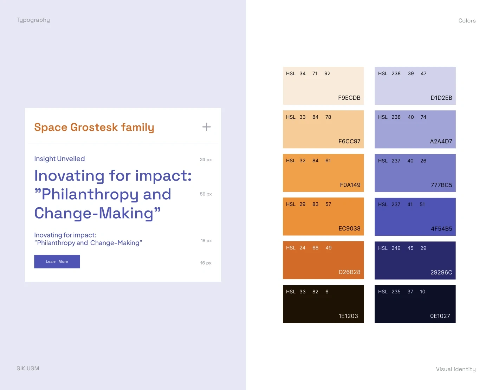The width and height of the screenshot is (492, 390).
Task: Select the D26B28 burnt orange swatch
Action: [x=323, y=260]
